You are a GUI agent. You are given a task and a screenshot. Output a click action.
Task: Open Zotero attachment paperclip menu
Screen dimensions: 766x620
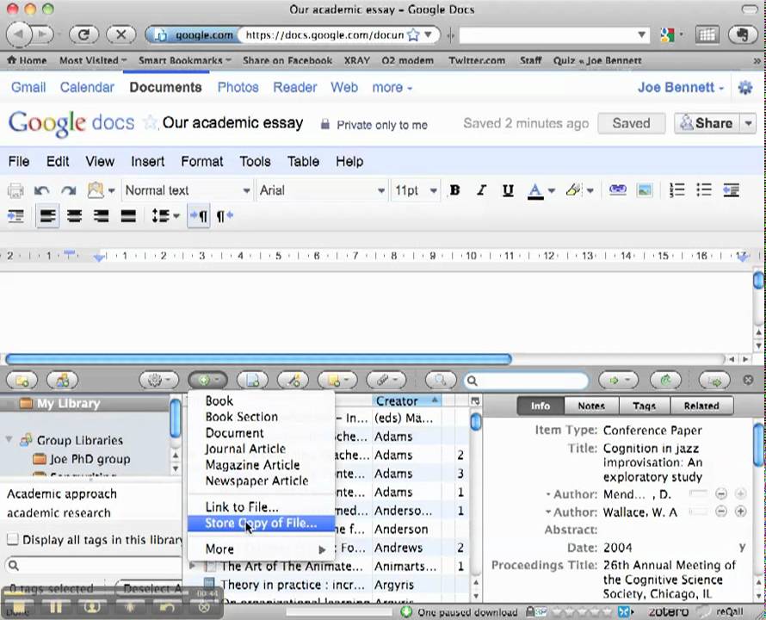[x=386, y=381]
